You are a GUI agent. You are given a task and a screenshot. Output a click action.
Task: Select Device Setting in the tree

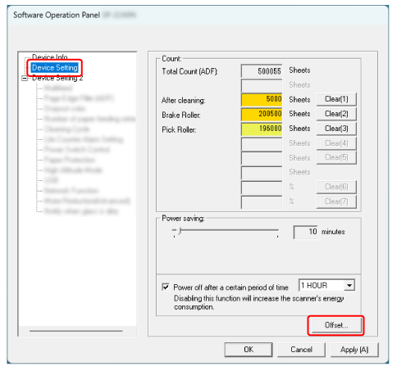tap(55, 67)
